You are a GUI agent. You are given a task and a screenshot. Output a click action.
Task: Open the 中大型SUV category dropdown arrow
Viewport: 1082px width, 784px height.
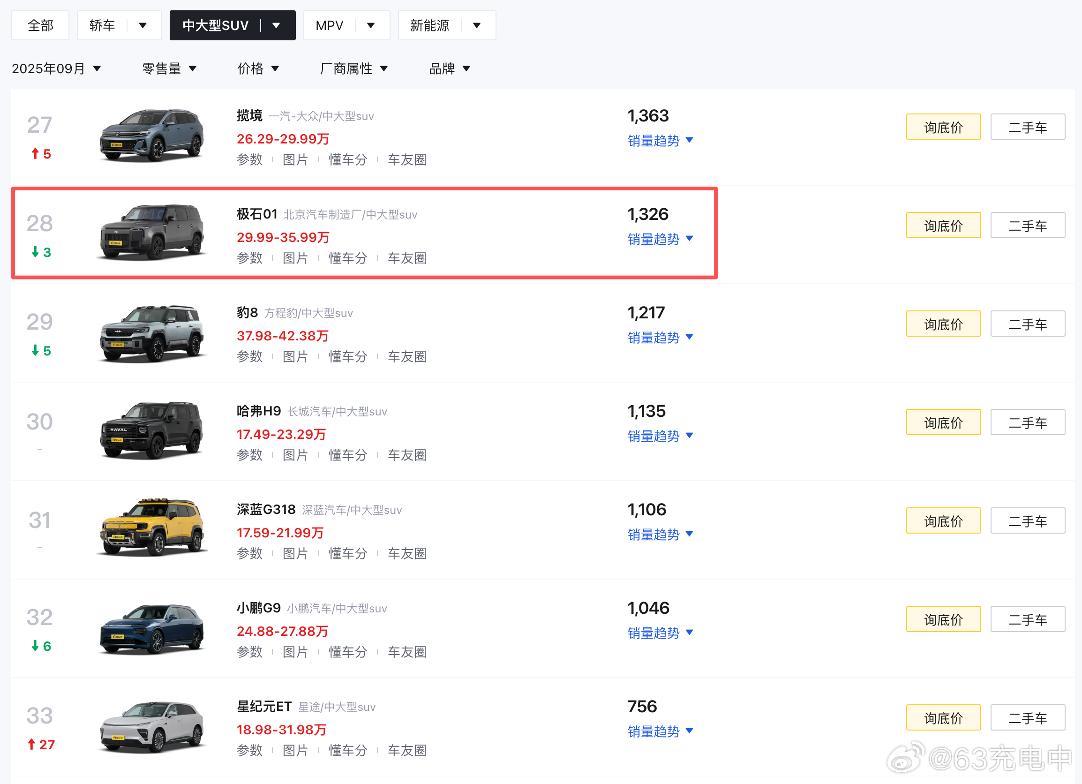pyautogui.click(x=276, y=25)
